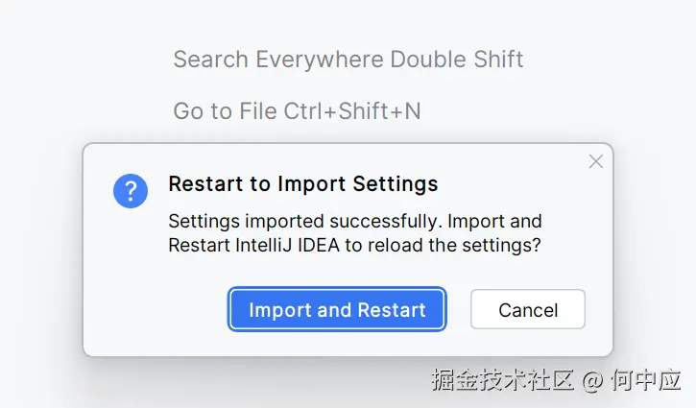
Task: Close the Restart to Import Settings dialog
Action: point(596,161)
